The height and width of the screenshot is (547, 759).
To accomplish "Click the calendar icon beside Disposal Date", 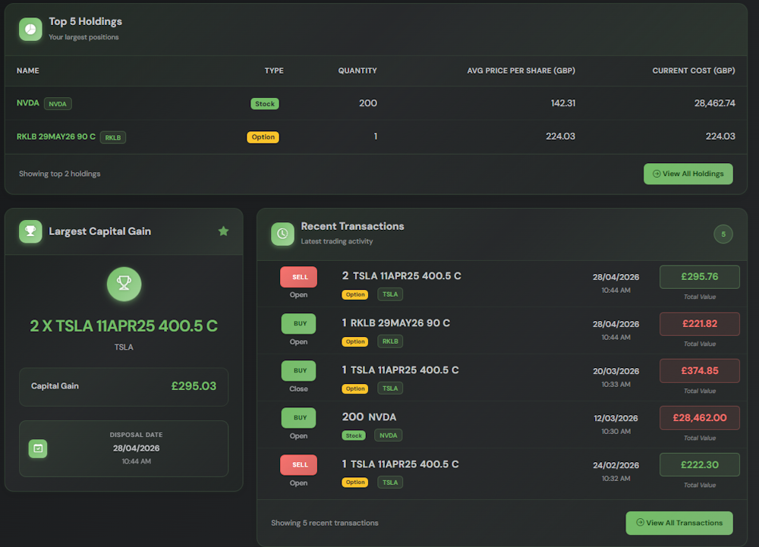I will (38, 448).
